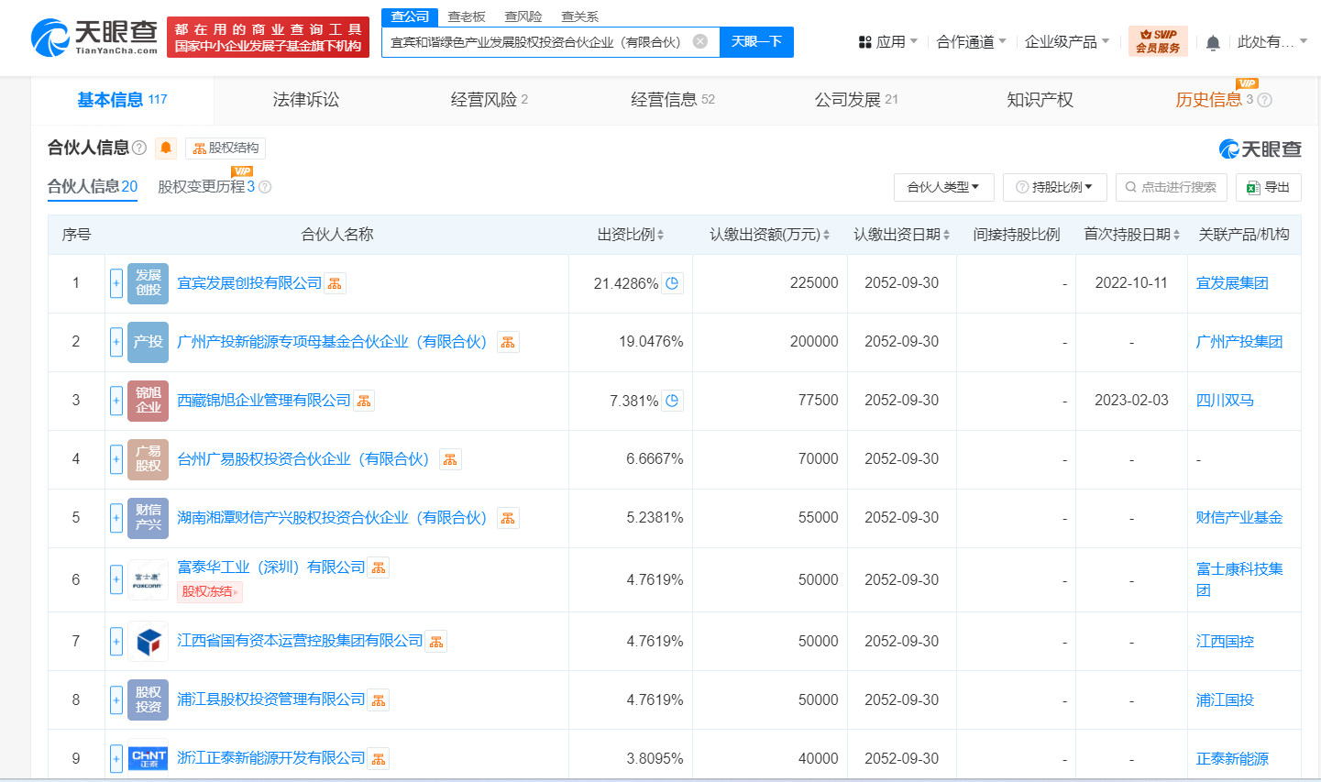
Task: Click the 产投 company logo
Action: [148, 342]
